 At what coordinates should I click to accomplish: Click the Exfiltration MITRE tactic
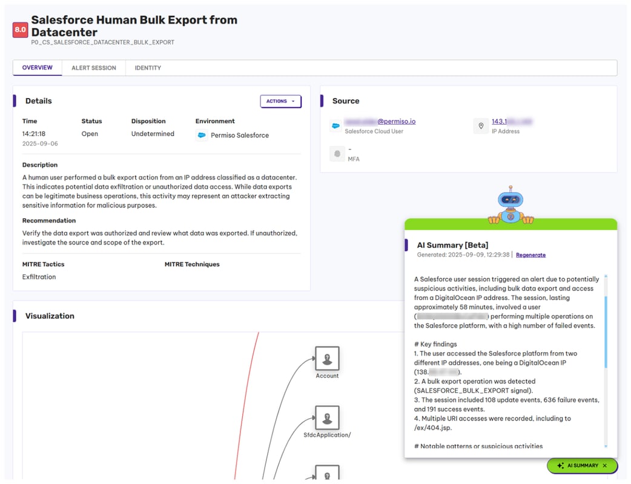click(39, 277)
